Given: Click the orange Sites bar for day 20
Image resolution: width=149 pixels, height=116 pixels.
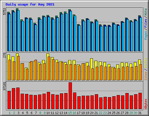Looking at the screenshot, I should (93, 74).
